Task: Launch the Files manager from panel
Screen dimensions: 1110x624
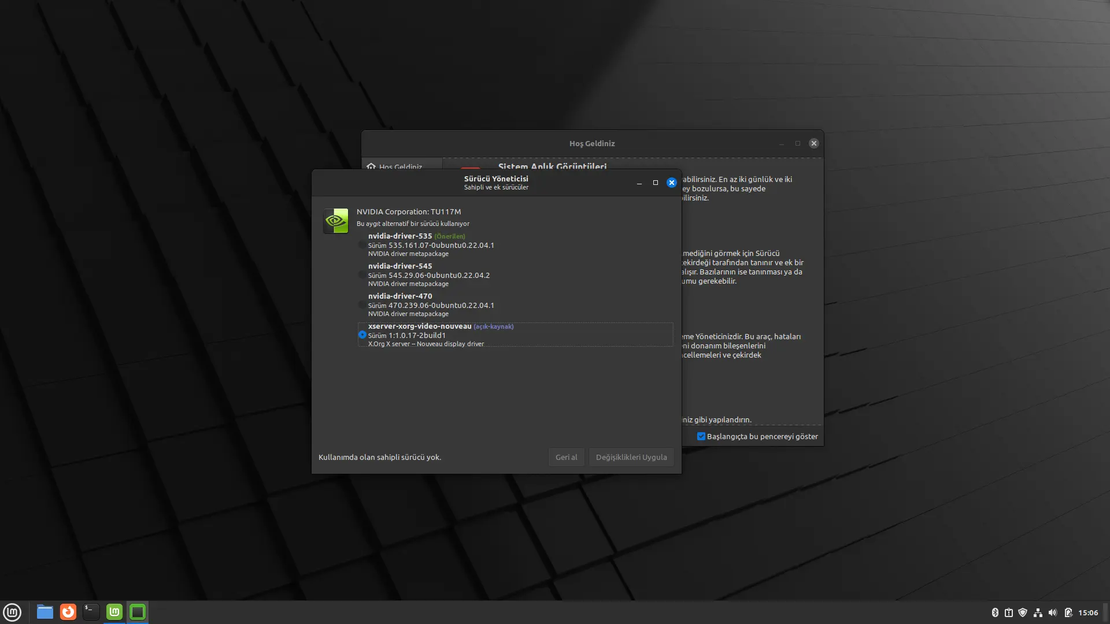Action: [x=45, y=612]
